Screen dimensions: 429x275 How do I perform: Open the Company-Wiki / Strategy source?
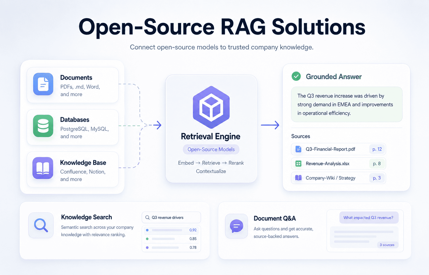pyautogui.click(x=339, y=178)
